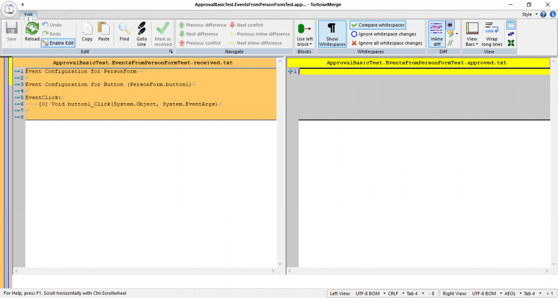Image resolution: width=558 pixels, height=298 pixels.
Task: Toggle two-pane side-by-side view icon
Action: (511, 25)
